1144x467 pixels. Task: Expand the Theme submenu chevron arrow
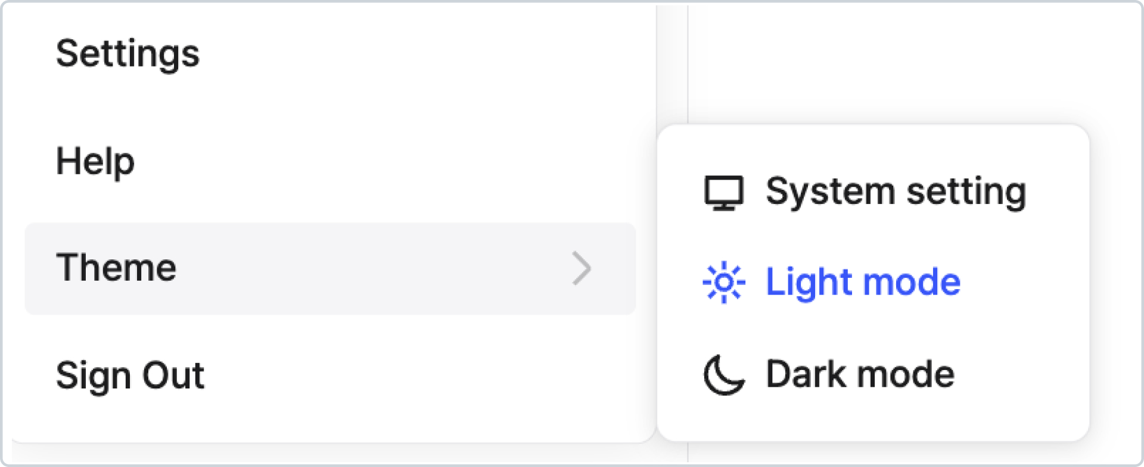point(582,268)
